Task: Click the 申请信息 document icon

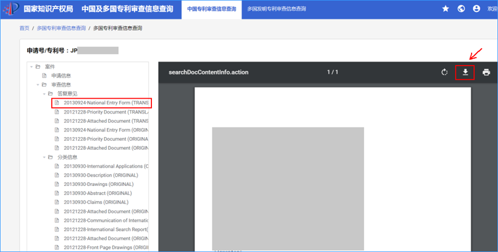Action: click(44, 76)
